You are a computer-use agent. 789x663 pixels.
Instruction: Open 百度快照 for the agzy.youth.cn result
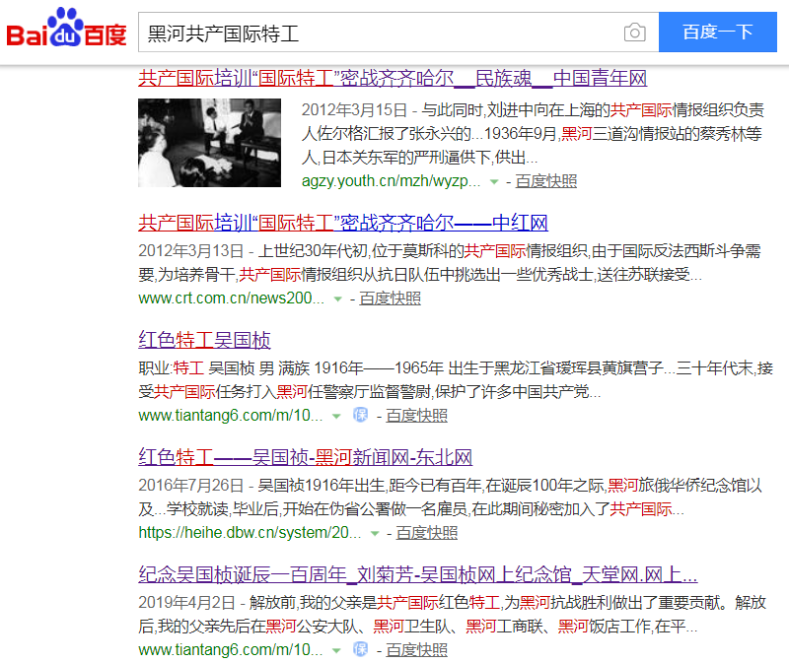coord(546,181)
